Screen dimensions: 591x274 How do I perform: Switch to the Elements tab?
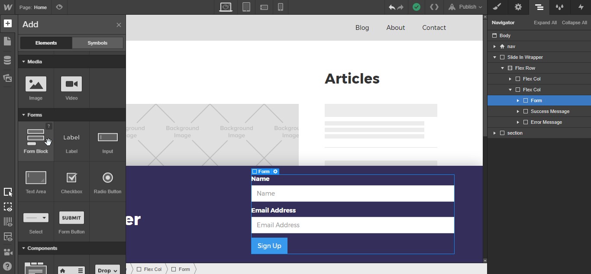46,43
